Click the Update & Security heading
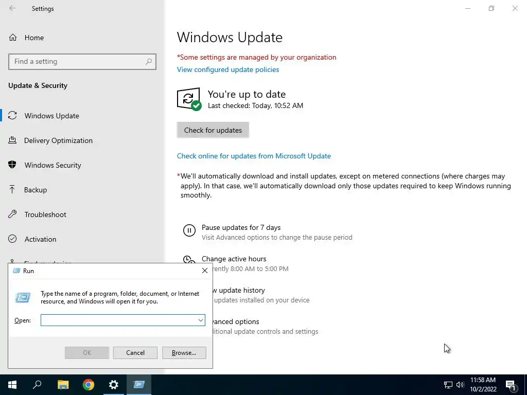Screen dimensions: 527x395 coord(38,85)
